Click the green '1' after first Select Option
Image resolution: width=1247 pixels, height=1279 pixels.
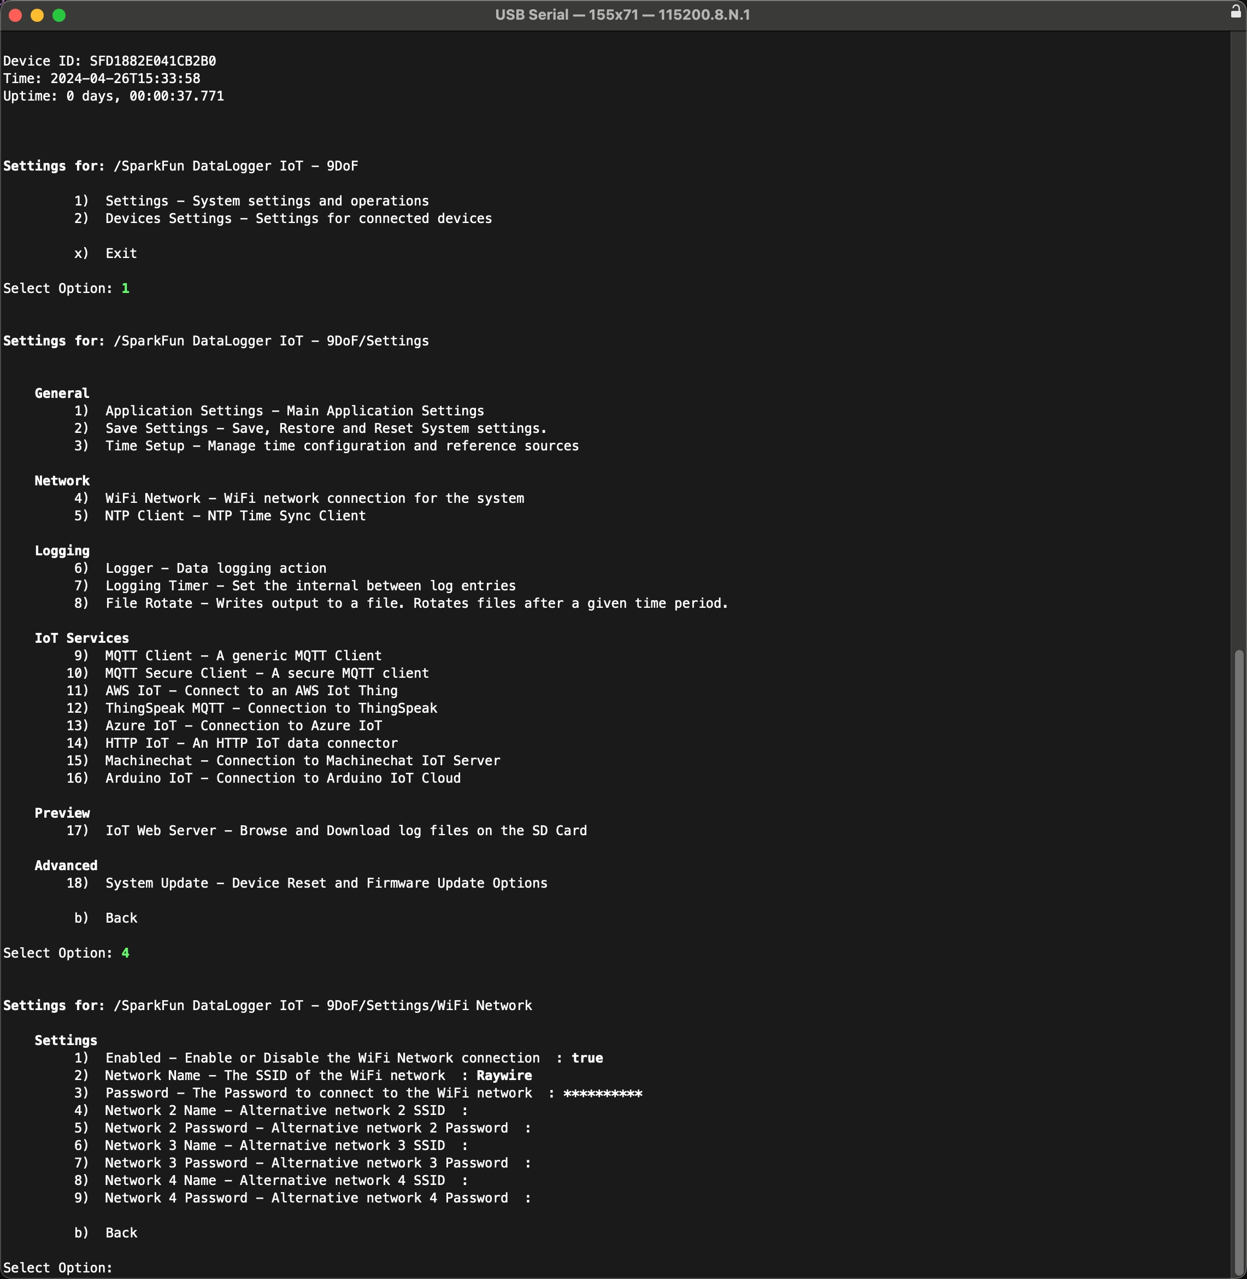pos(125,288)
